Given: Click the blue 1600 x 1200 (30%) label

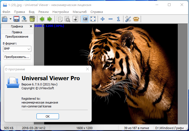Looking at the screenshot, I should click(x=49, y=26).
